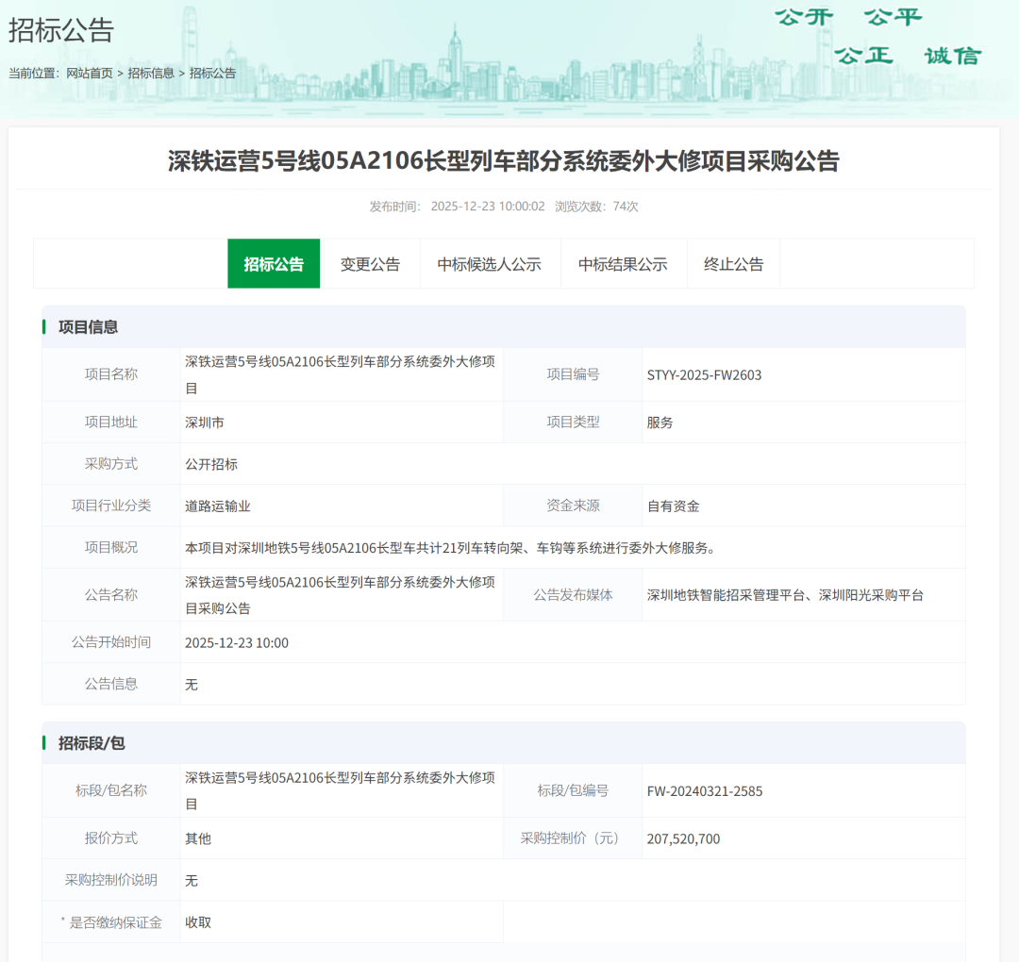Click the 项目名称 label cell
This screenshot has height=962, width=1019.
pos(111,374)
